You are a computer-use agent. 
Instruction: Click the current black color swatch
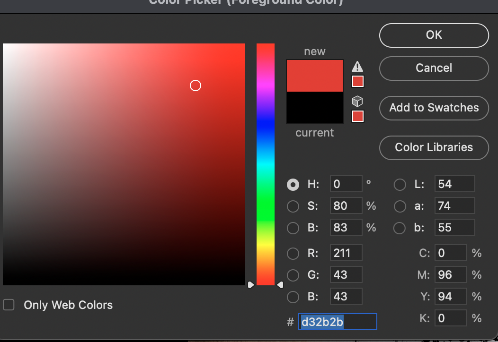pos(315,108)
